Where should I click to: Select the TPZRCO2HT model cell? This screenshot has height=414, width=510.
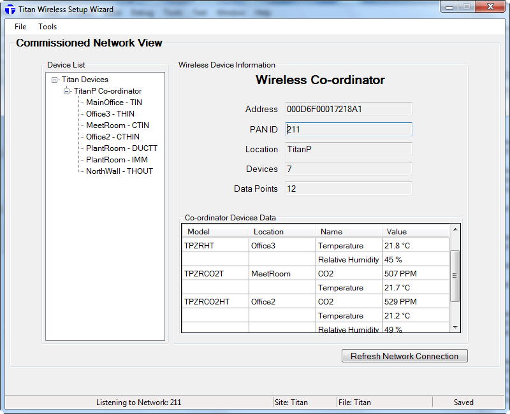click(x=215, y=301)
